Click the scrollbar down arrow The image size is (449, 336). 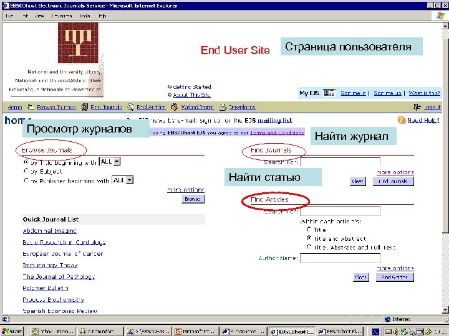[x=445, y=310]
